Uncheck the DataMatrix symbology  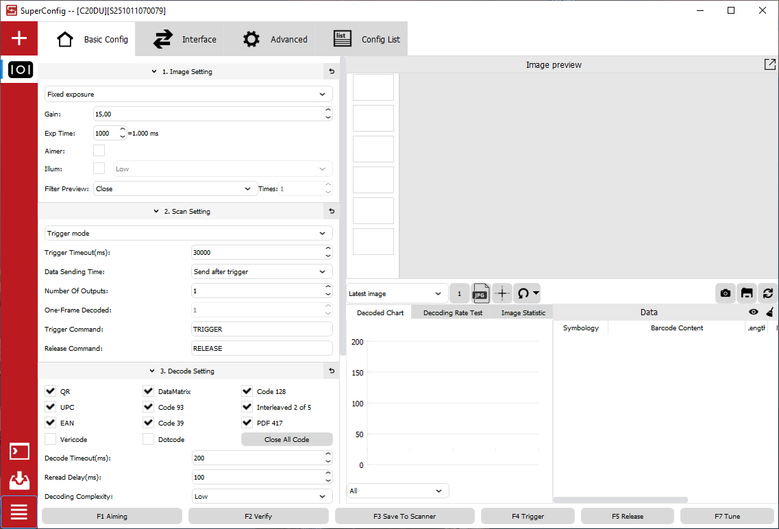148,391
